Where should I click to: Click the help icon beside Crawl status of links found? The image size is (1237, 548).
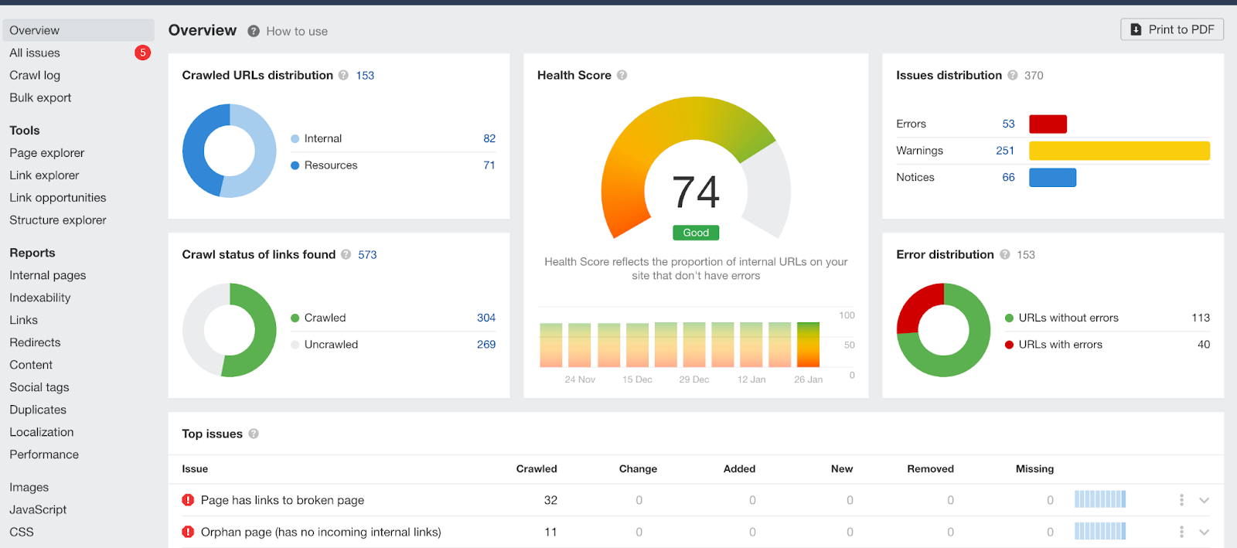(346, 254)
